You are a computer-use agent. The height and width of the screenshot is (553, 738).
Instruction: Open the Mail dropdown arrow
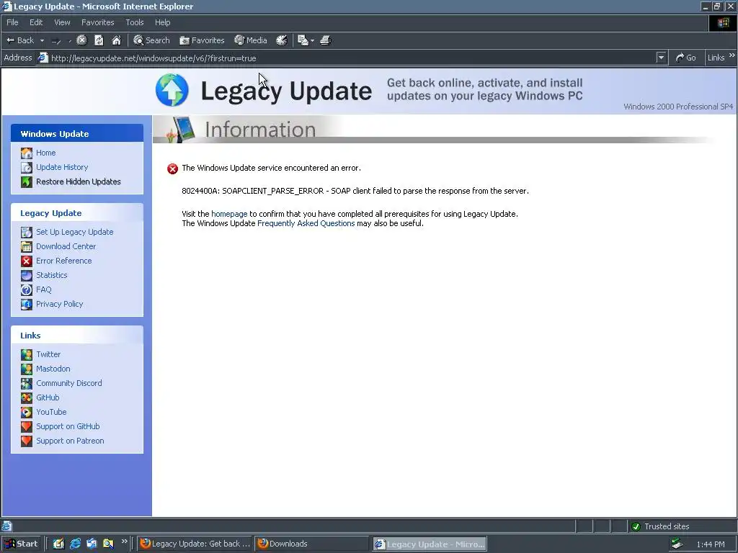coord(313,40)
